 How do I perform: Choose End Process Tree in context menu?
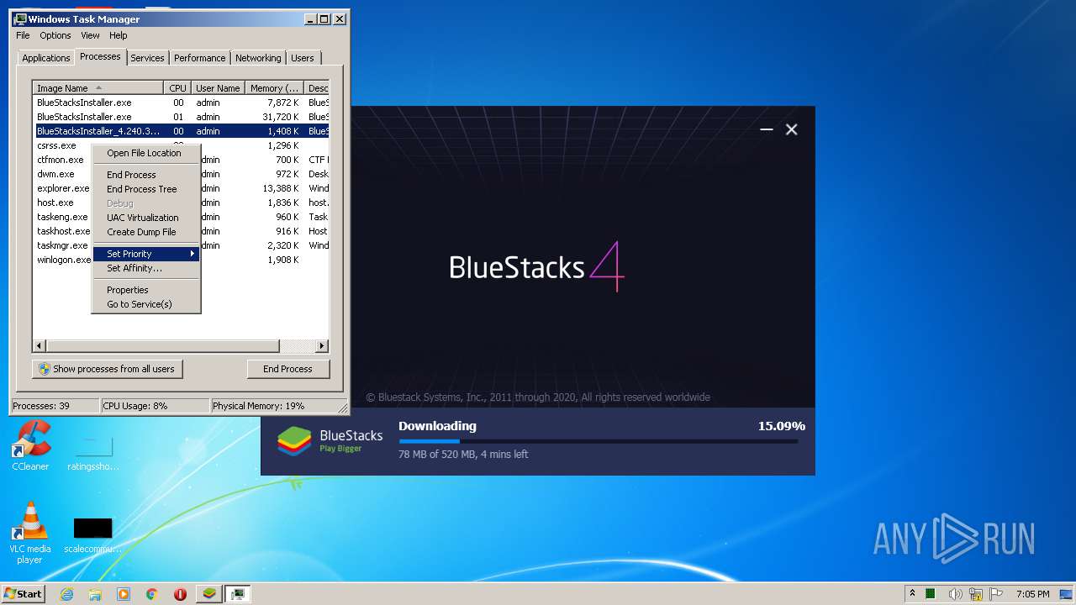point(146,189)
